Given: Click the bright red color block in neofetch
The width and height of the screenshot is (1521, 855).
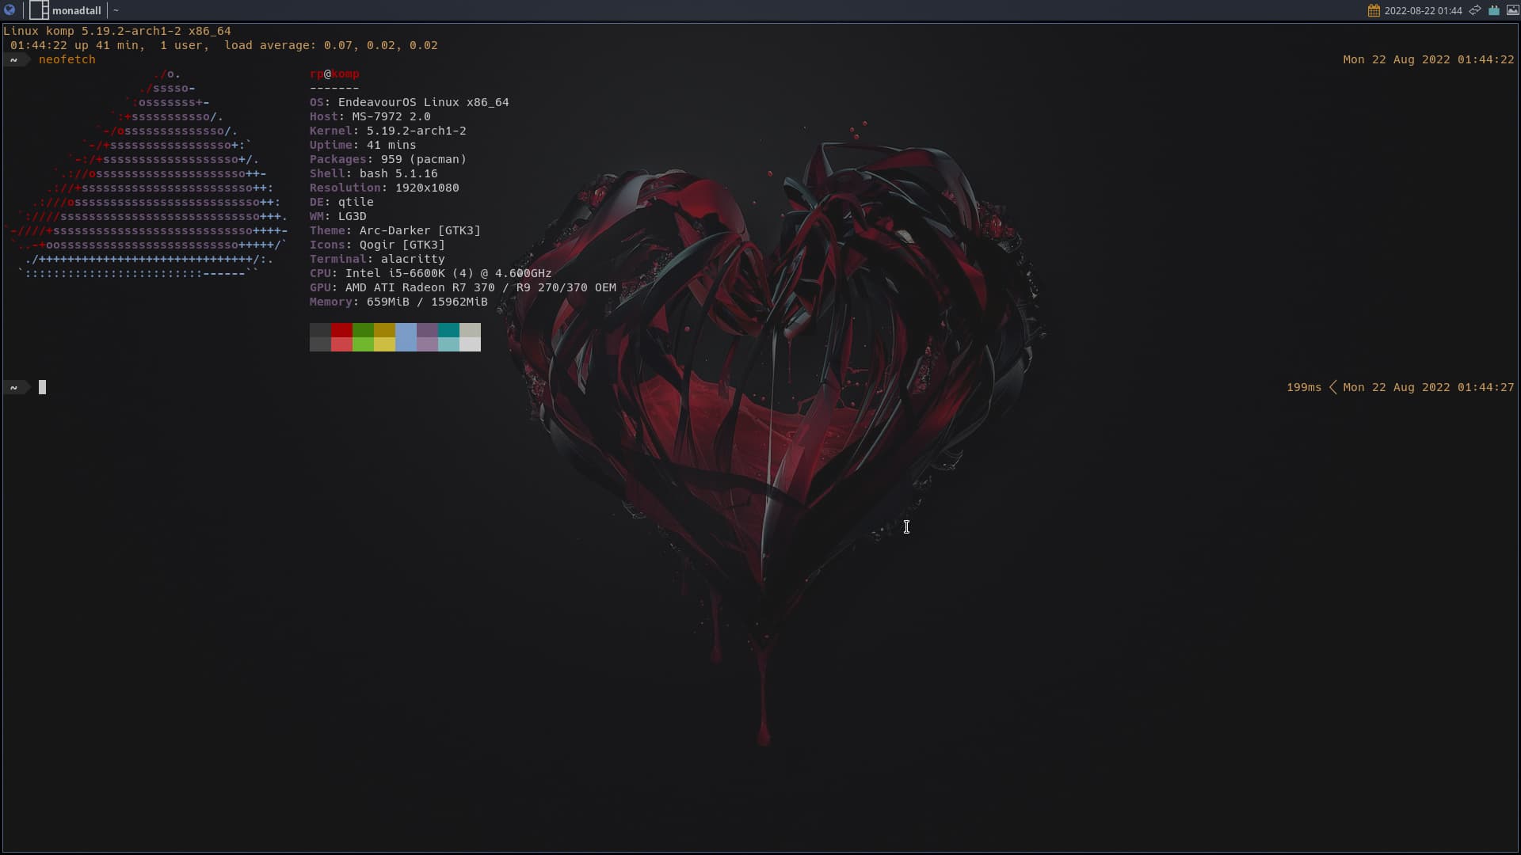Looking at the screenshot, I should pos(341,344).
